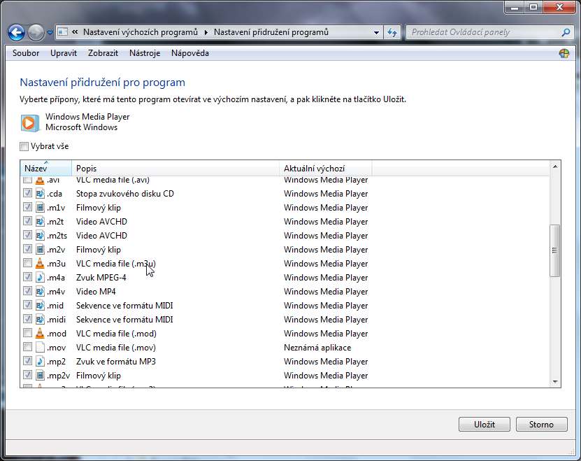
Task: Click the Uložit button
Action: point(485,425)
